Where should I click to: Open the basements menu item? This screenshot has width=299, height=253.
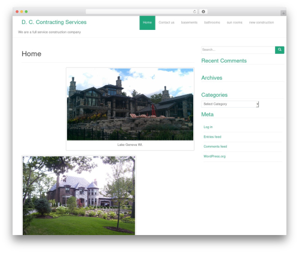pyautogui.click(x=189, y=23)
